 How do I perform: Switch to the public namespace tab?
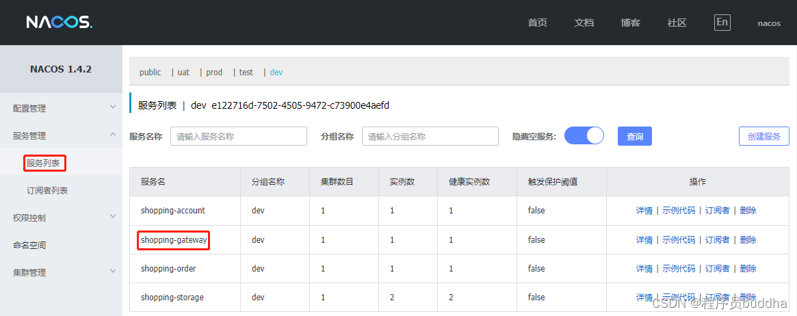tap(150, 72)
